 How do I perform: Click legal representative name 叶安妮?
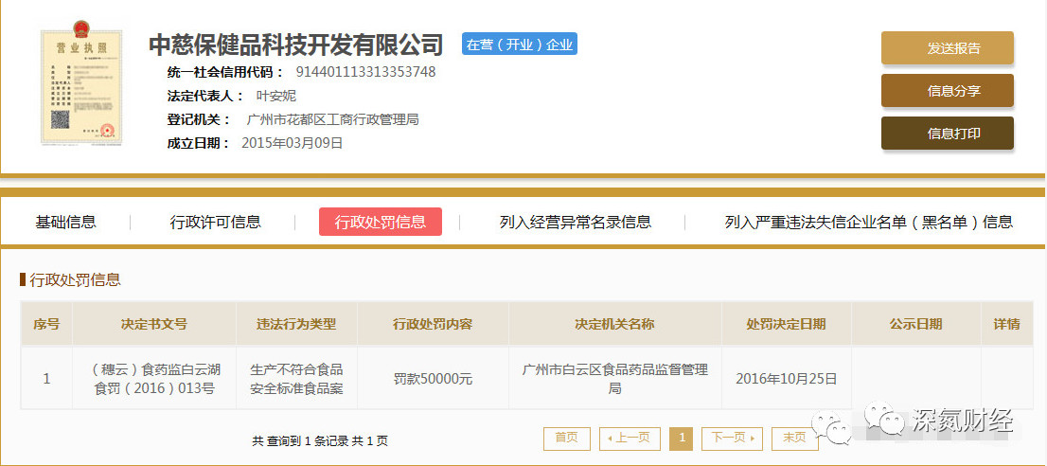275,96
